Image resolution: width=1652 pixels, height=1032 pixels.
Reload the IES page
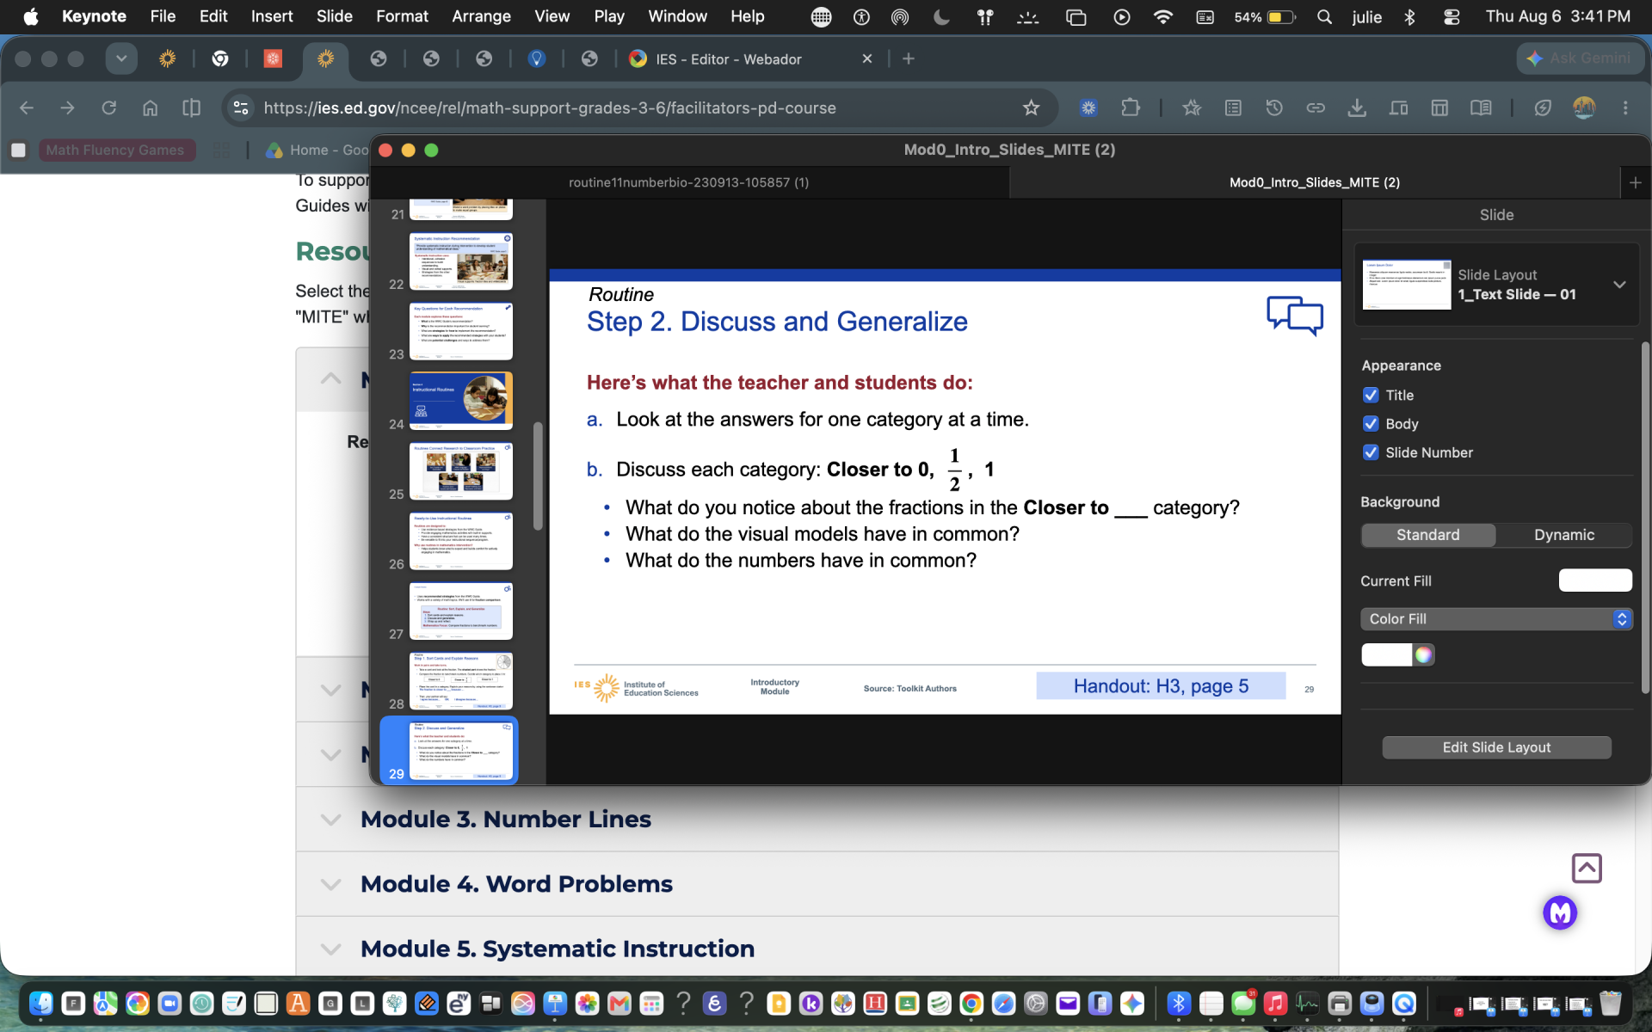click(x=108, y=107)
